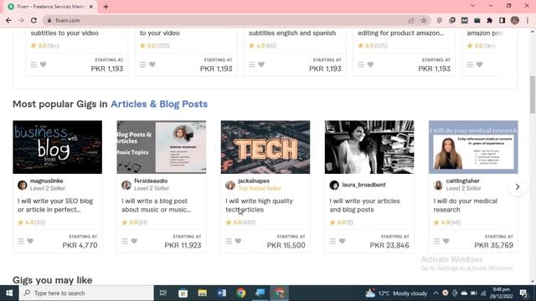Click the Windows taskbar search box
This screenshot has width=536, height=301.
pyautogui.click(x=86, y=293)
